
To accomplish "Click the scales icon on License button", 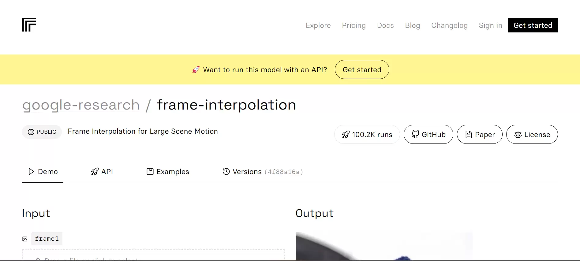I will point(518,134).
